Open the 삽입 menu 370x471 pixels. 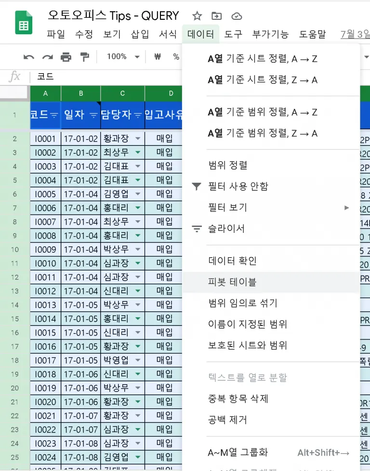(x=140, y=34)
